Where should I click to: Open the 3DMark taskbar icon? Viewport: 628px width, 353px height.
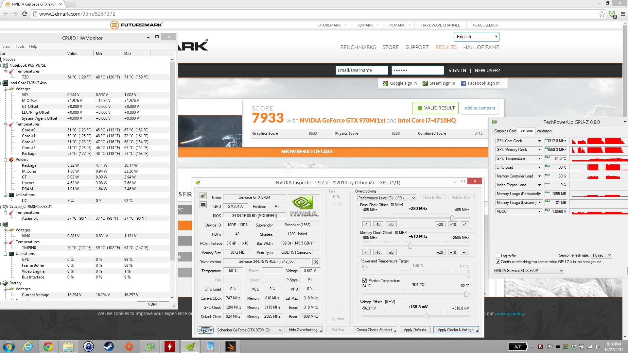tap(230, 346)
